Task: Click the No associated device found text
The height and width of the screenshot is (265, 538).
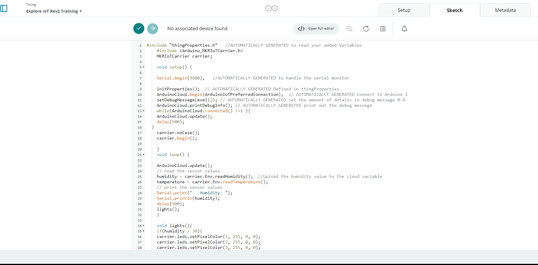Action: pyautogui.click(x=197, y=28)
